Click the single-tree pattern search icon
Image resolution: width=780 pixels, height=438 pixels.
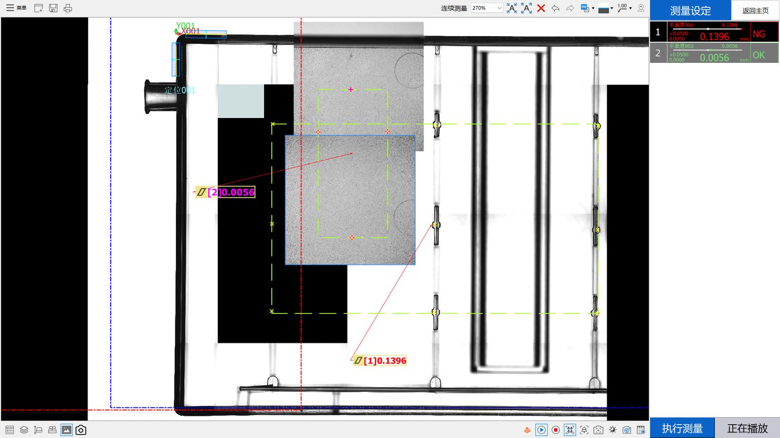click(x=584, y=430)
